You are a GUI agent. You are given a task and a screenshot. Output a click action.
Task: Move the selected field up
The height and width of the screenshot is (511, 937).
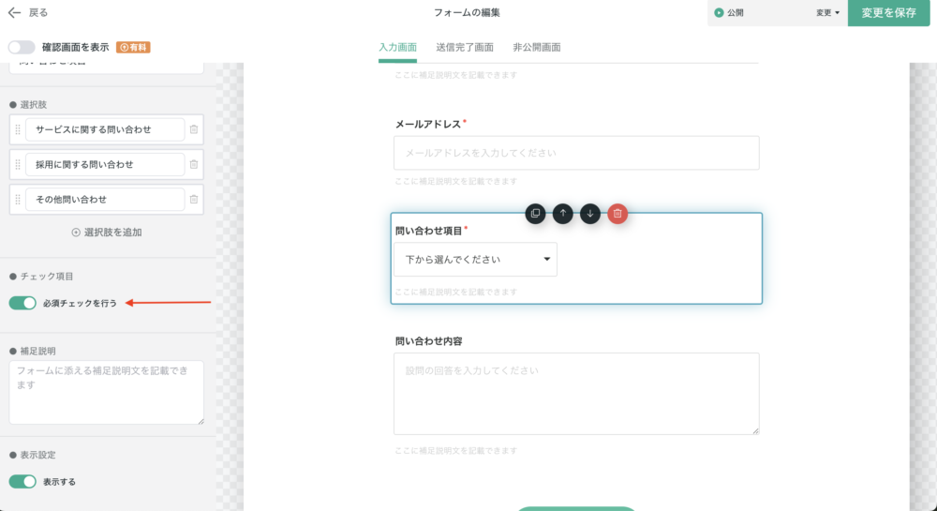pos(563,214)
